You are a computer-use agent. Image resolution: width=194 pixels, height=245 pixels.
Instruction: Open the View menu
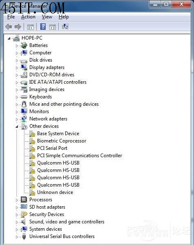coord(47,17)
